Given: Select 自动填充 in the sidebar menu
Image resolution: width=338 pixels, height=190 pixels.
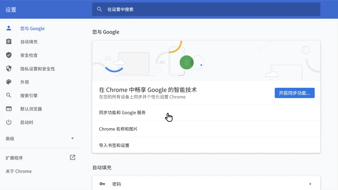Looking at the screenshot, I should pyautogui.click(x=29, y=42).
